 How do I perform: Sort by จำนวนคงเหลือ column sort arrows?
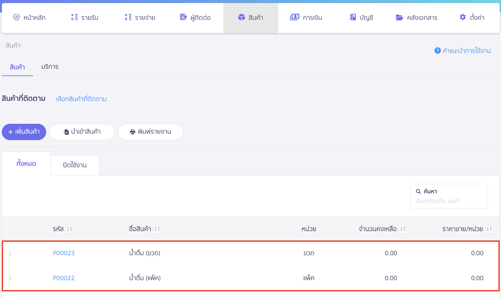(x=403, y=229)
